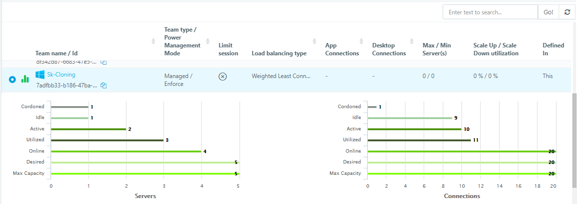This screenshot has height=204, width=577.
Task: Click the Windows logo icon beside Sk-Cloning
Action: (40, 75)
